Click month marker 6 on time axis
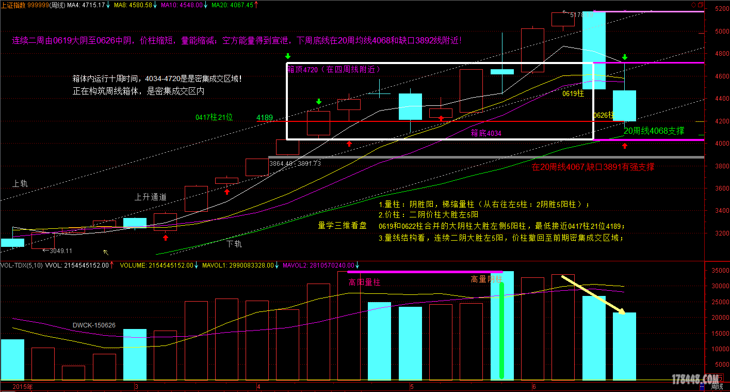 (534, 387)
